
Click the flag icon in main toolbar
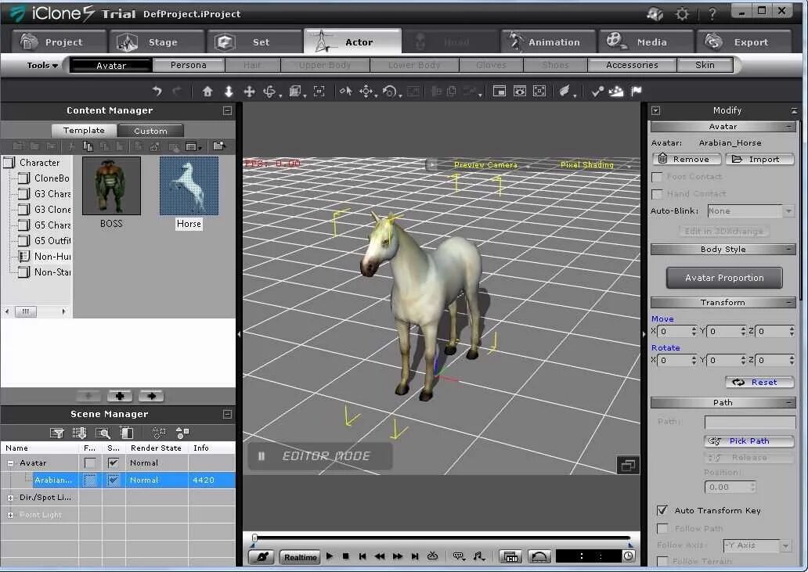tap(637, 92)
